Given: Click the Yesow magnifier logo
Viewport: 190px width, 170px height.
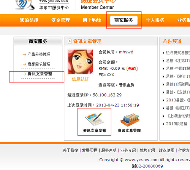Looking at the screenshot, I should point(25,5).
